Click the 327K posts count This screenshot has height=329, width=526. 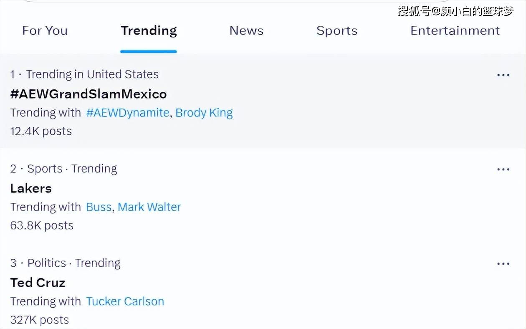[x=40, y=320]
